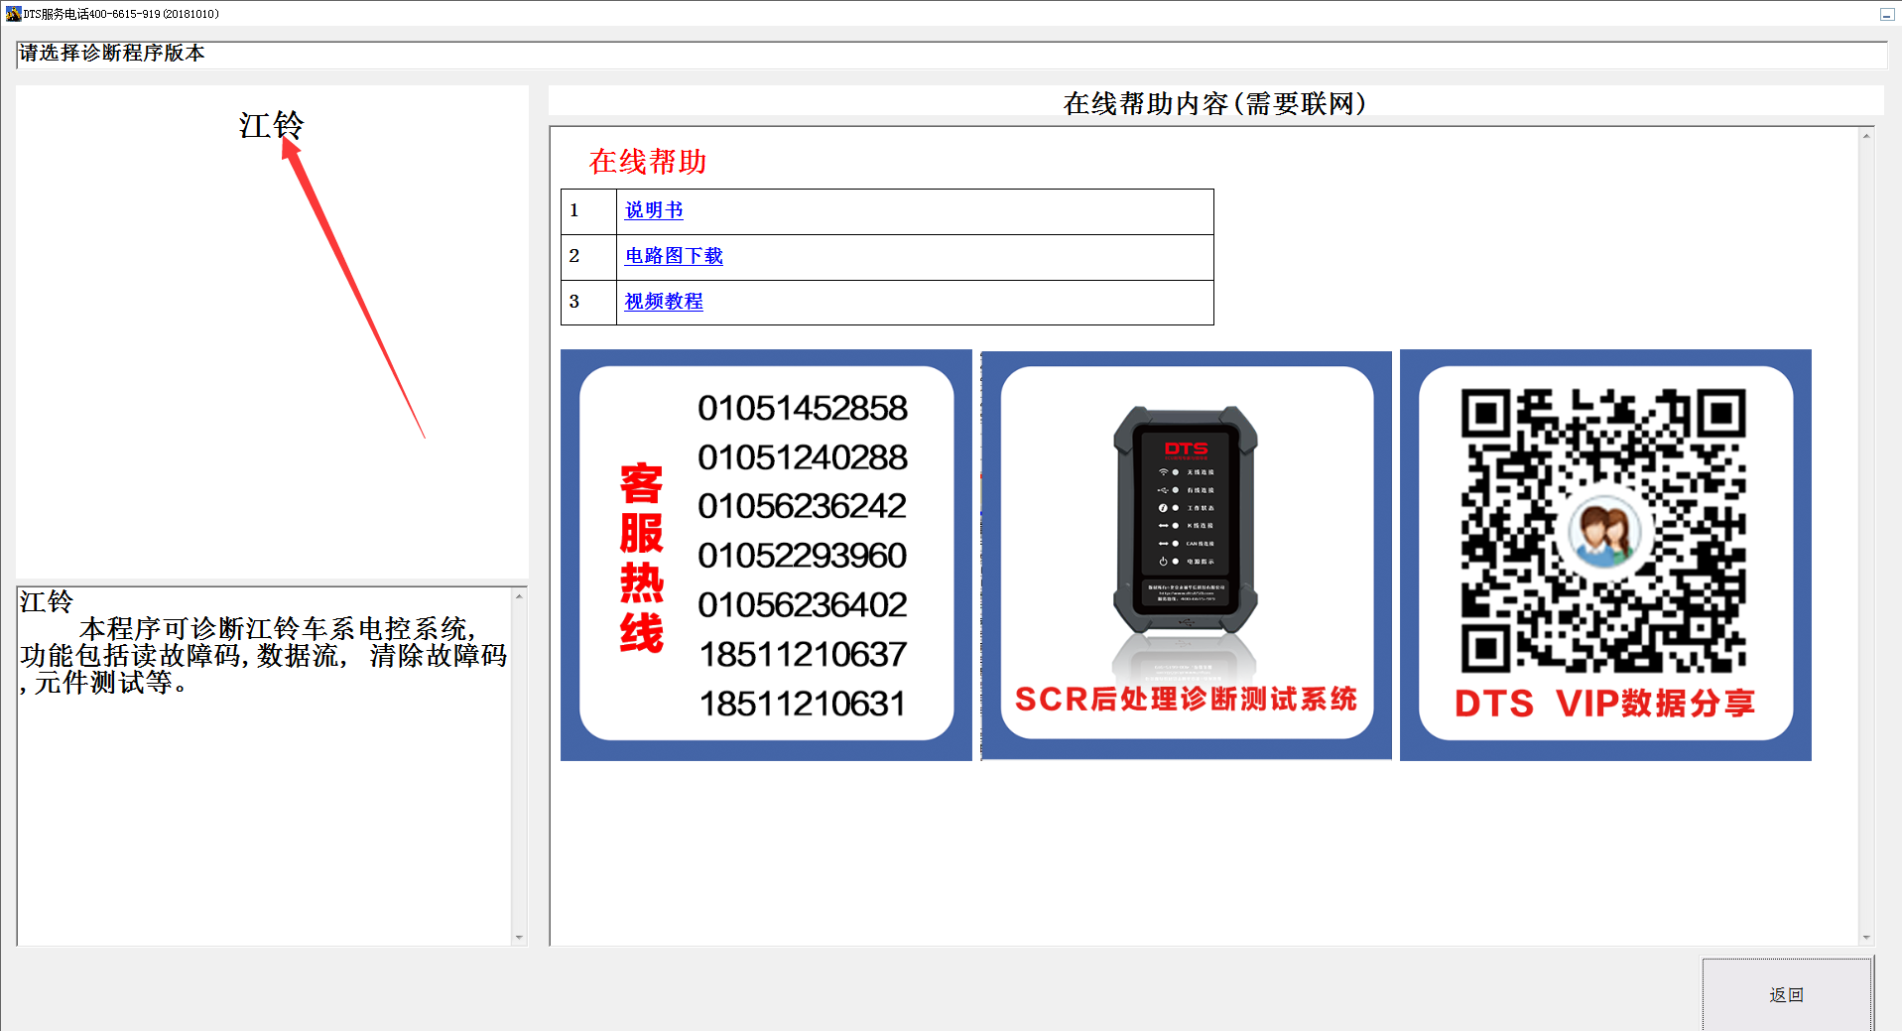Click hotline number 01051452858
This screenshot has width=1902, height=1031.
click(802, 408)
